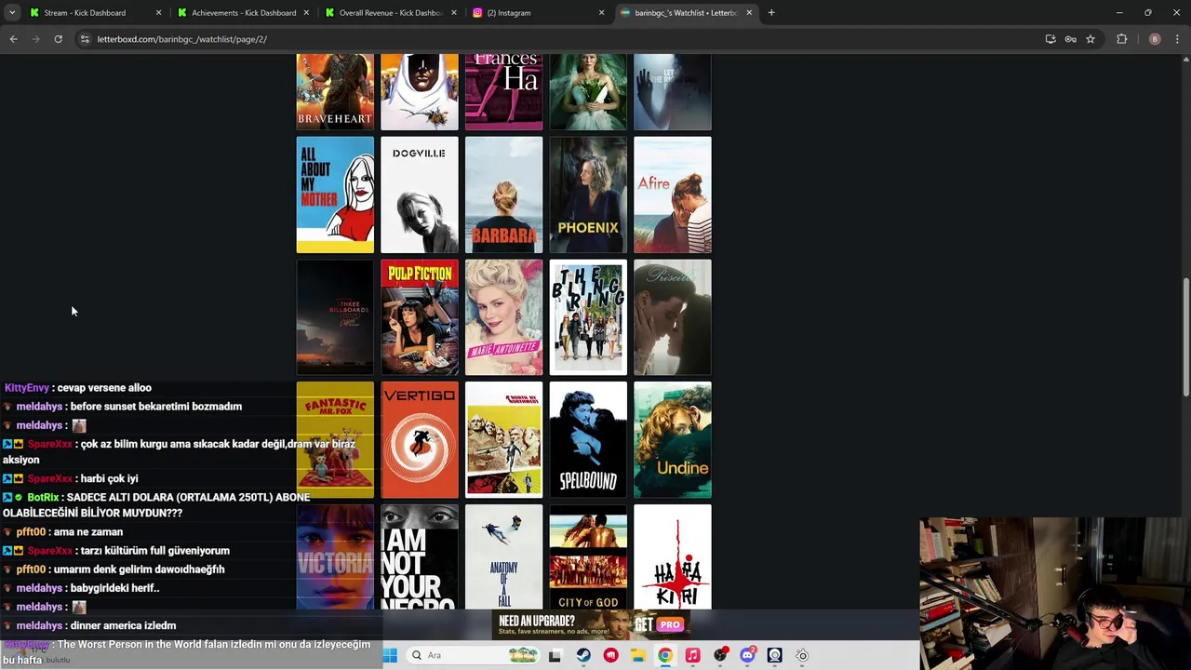Viewport: 1191px width, 670px height.
Task: Open Task View on the taskbar
Action: [x=555, y=655]
